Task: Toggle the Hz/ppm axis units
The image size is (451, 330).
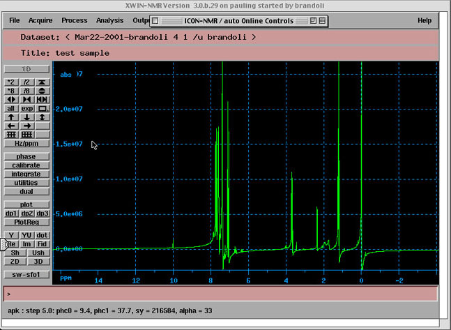Action: 26,143
